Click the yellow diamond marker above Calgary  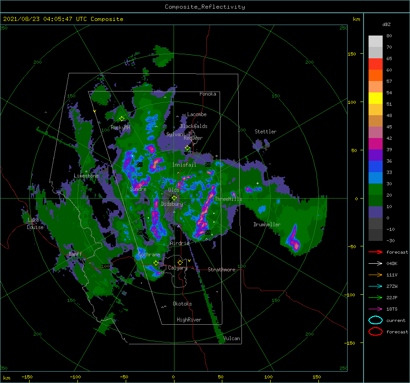pyautogui.click(x=180, y=262)
